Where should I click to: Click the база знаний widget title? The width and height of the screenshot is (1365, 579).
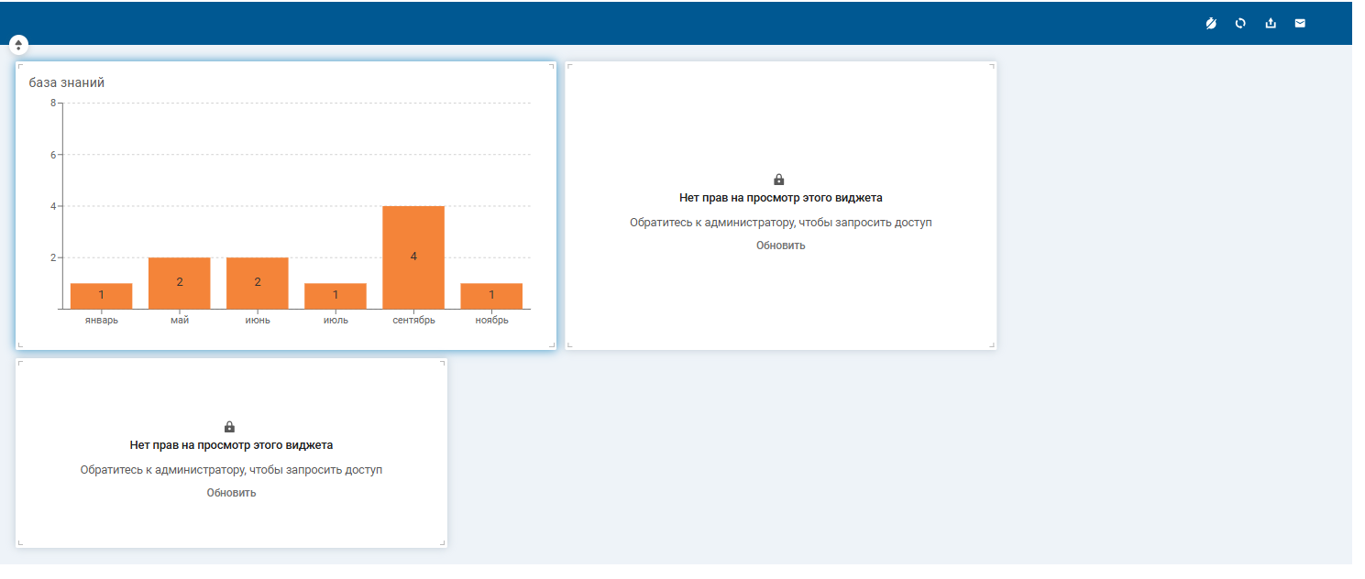[x=67, y=82]
